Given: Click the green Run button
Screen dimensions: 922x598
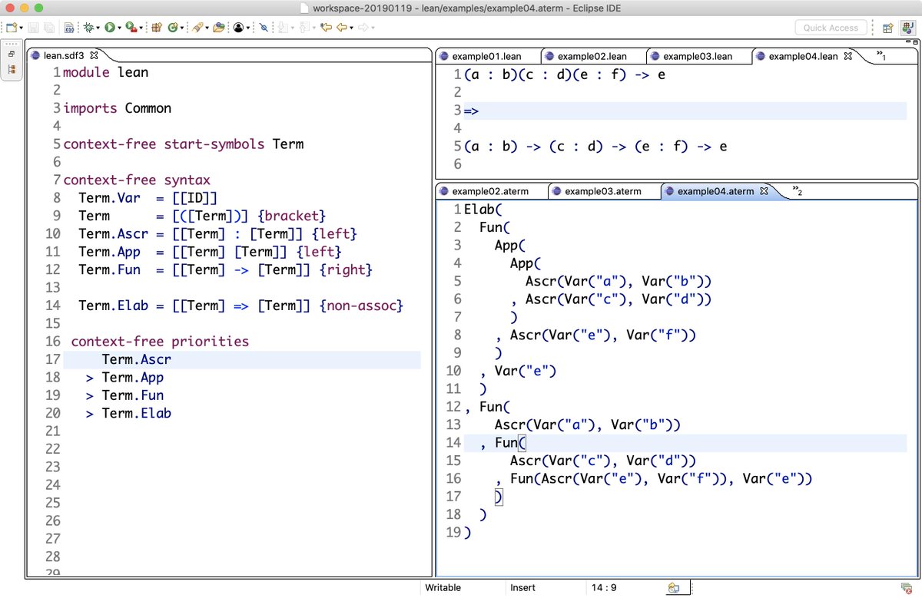Looking at the screenshot, I should [110, 28].
